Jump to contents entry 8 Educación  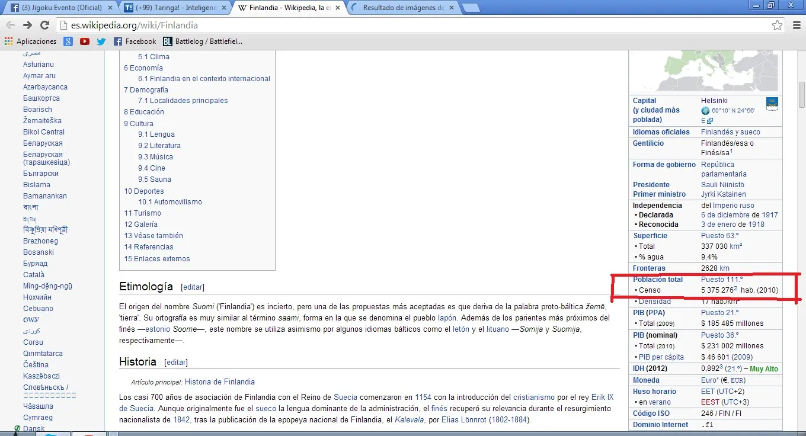(x=143, y=112)
